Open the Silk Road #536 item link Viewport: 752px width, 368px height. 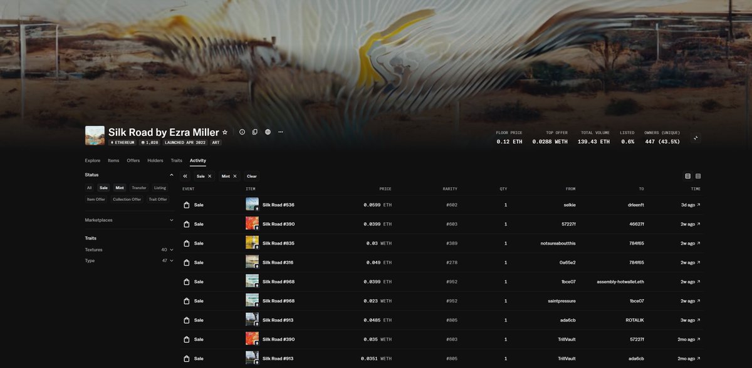click(278, 205)
